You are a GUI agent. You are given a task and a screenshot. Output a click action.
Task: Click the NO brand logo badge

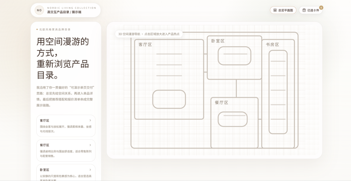39,10
